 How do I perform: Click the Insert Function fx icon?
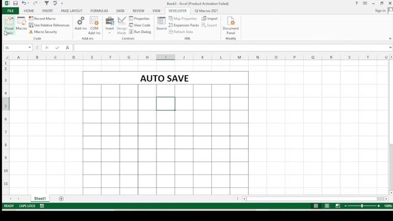pyautogui.click(x=68, y=48)
